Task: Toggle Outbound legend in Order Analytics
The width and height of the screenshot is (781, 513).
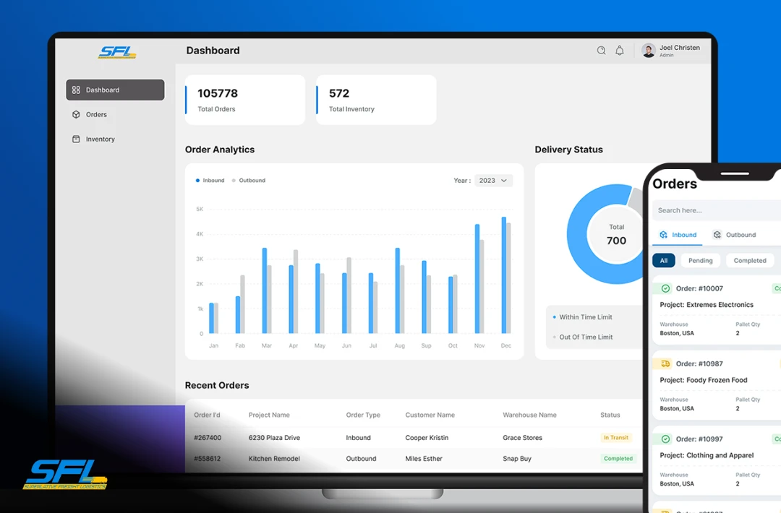Action: coord(249,181)
